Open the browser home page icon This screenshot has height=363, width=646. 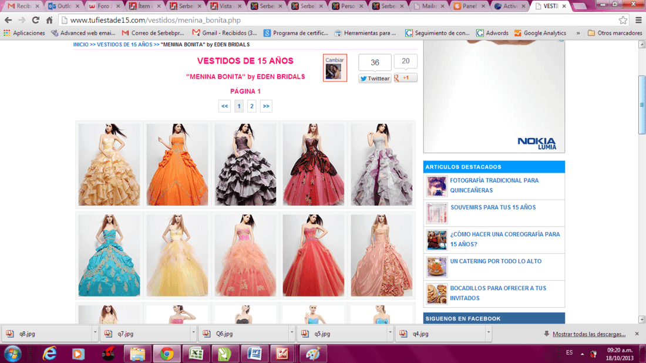coord(49,20)
